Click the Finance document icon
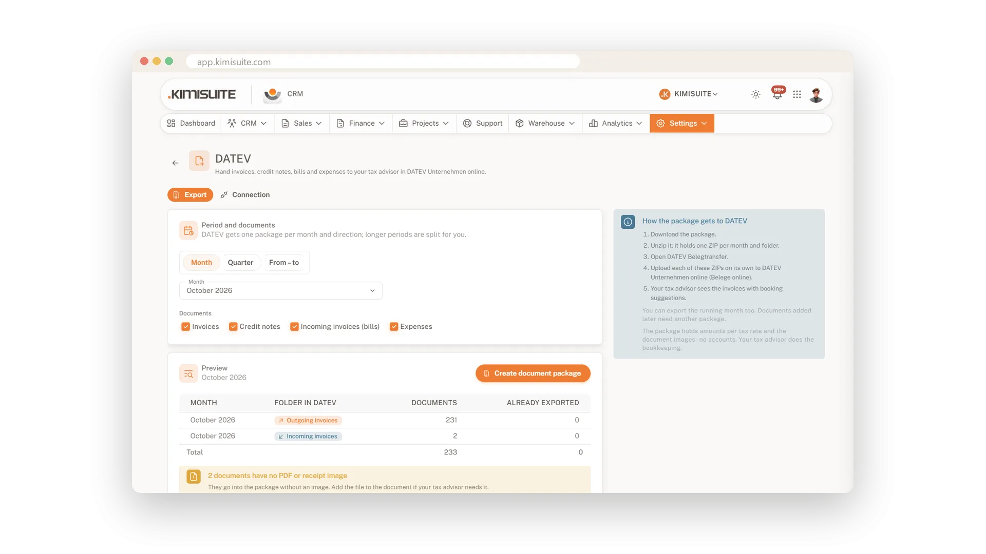The image size is (986, 554). (x=340, y=124)
